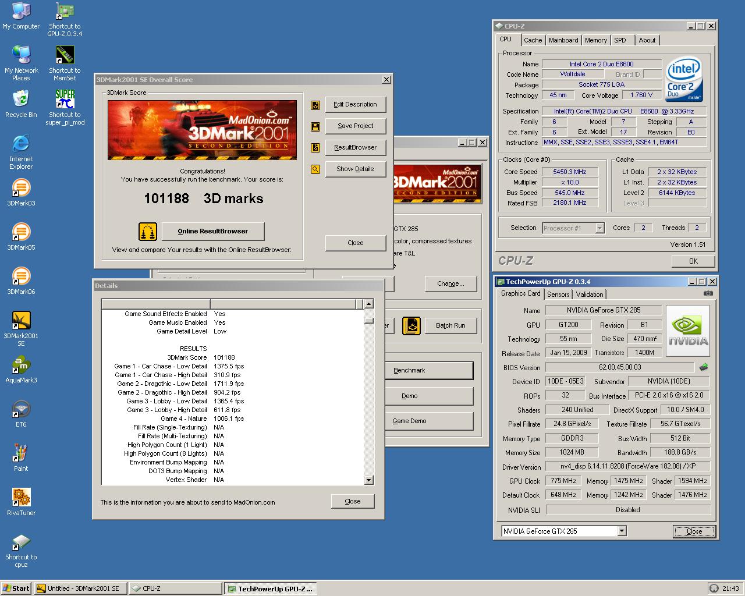Click Close in the Details window
The image size is (745, 596).
(x=353, y=501)
